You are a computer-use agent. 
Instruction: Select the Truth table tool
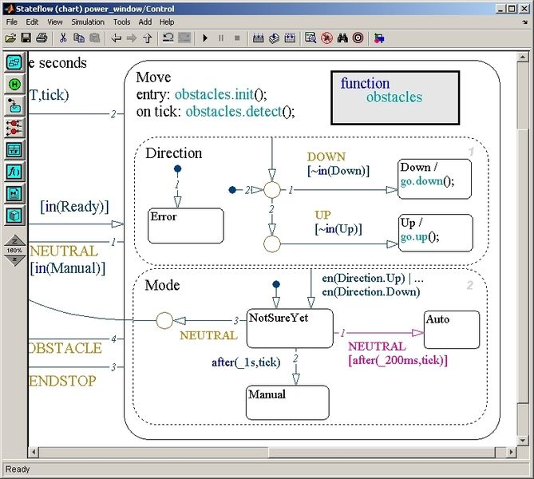coord(14,150)
